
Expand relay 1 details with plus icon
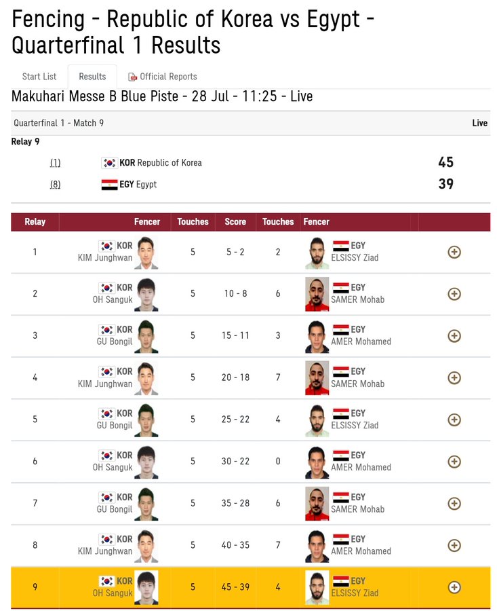(x=454, y=252)
